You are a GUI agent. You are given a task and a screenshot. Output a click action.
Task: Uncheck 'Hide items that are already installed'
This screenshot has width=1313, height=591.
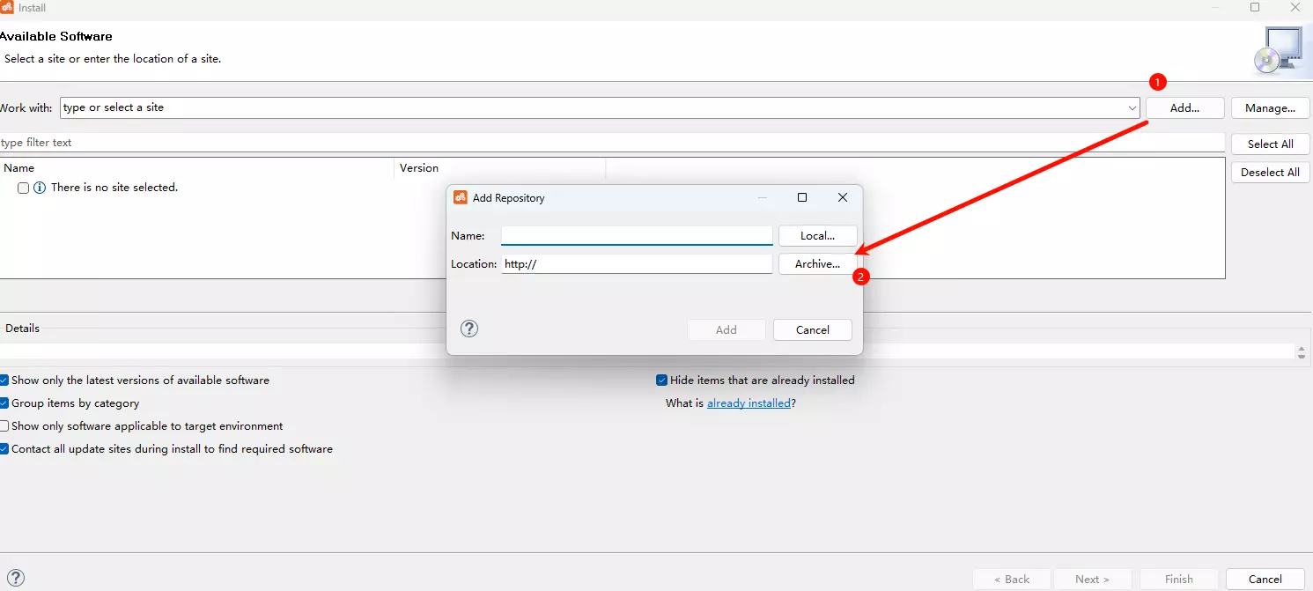coord(662,380)
